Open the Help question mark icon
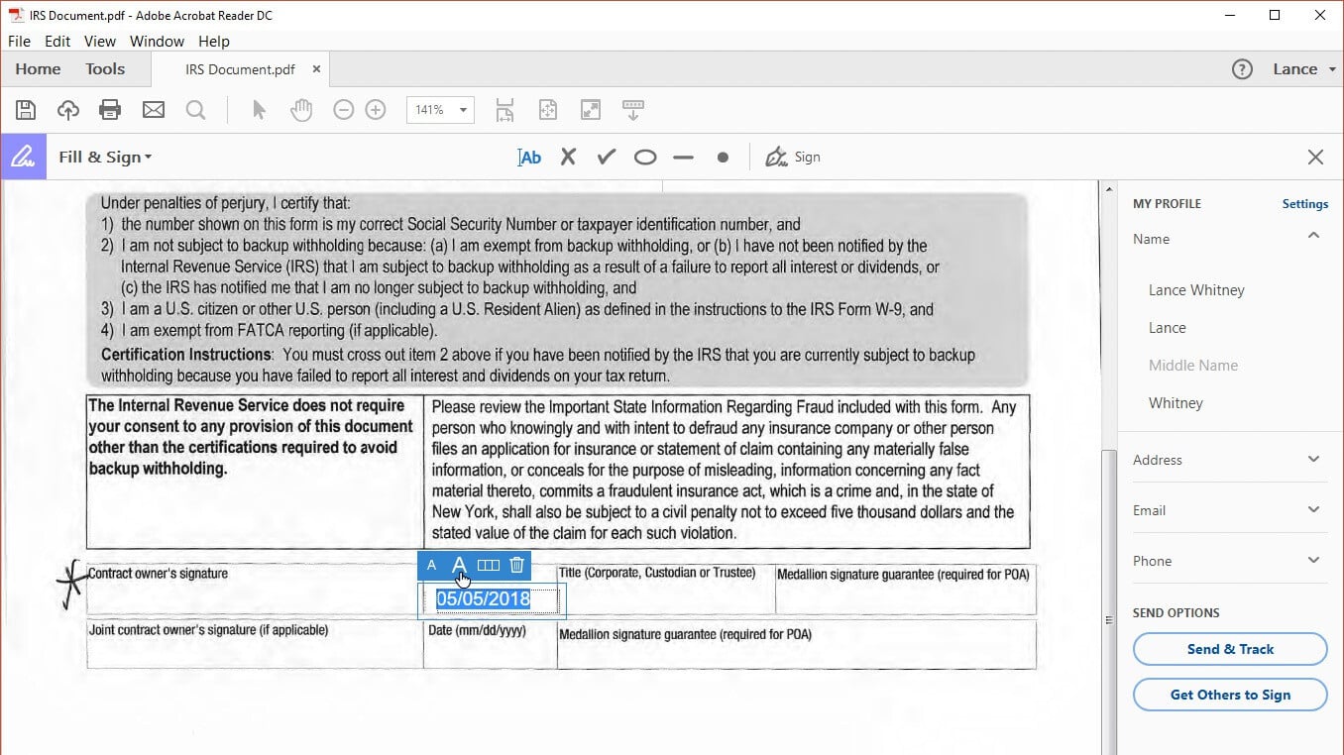1344x755 pixels. pyautogui.click(x=1242, y=69)
